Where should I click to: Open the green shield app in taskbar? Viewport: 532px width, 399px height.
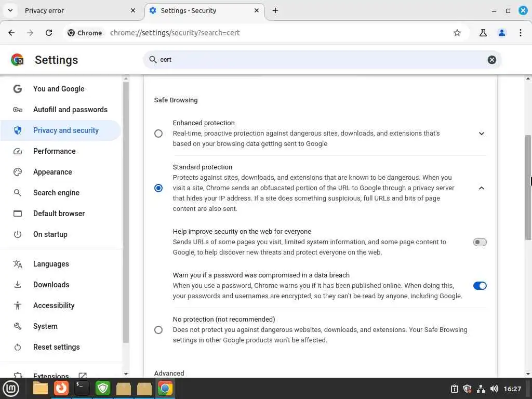103,389
